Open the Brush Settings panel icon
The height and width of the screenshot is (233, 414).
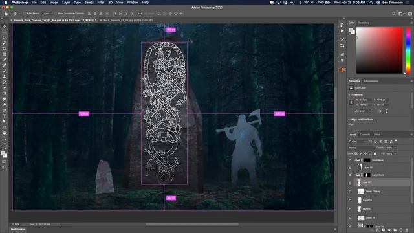coord(342,39)
